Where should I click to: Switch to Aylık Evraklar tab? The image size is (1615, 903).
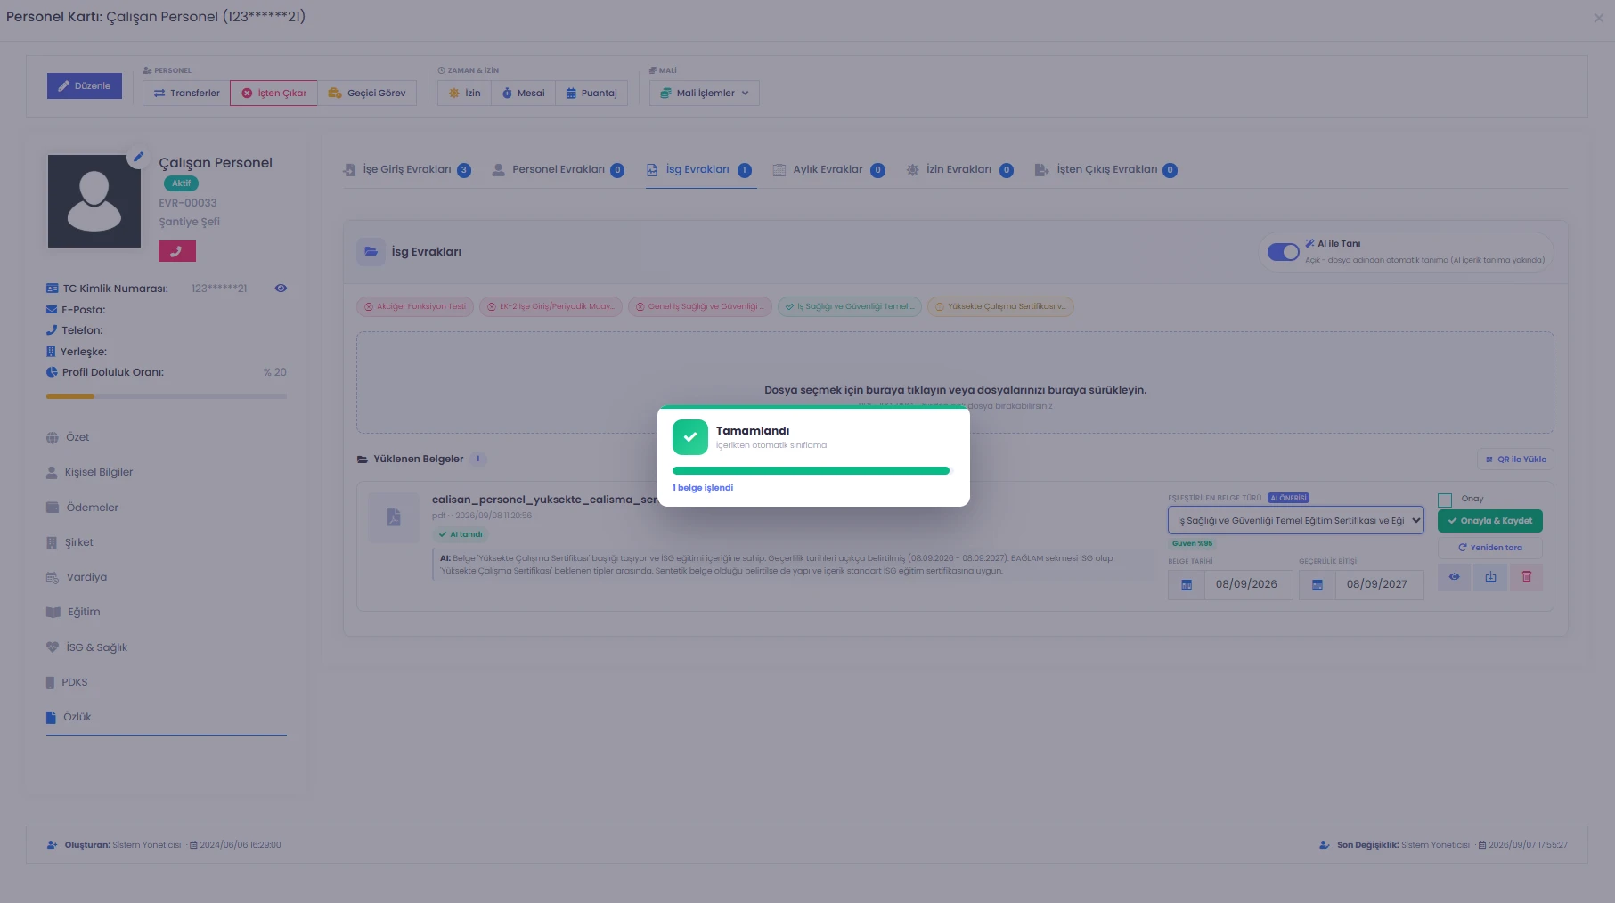click(828, 170)
